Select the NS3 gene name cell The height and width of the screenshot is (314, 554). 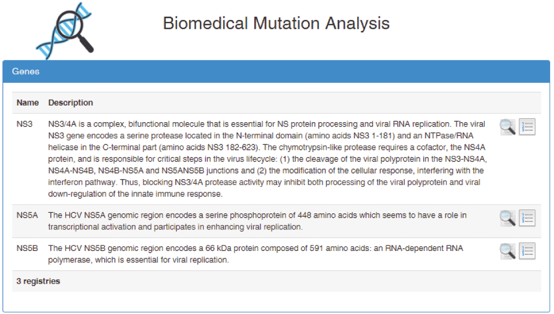[x=24, y=124]
